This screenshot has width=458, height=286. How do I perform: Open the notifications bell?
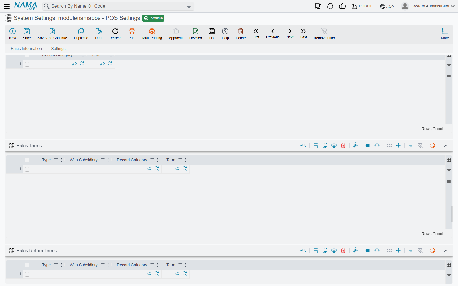(x=330, y=6)
